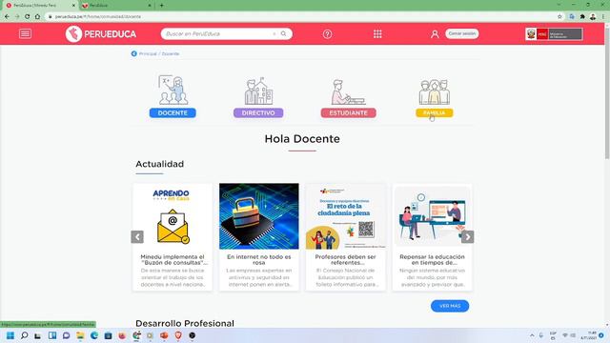Go back in browser history

point(7,16)
